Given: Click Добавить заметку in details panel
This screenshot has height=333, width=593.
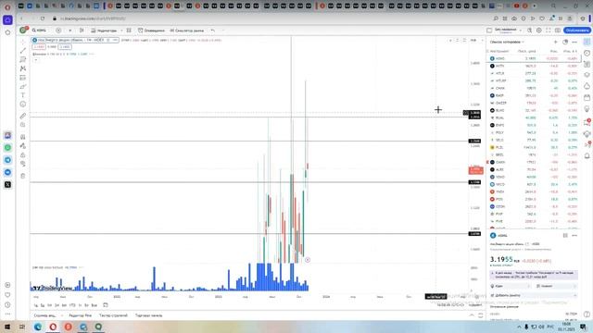Looking at the screenshot, I should click(x=534, y=295).
